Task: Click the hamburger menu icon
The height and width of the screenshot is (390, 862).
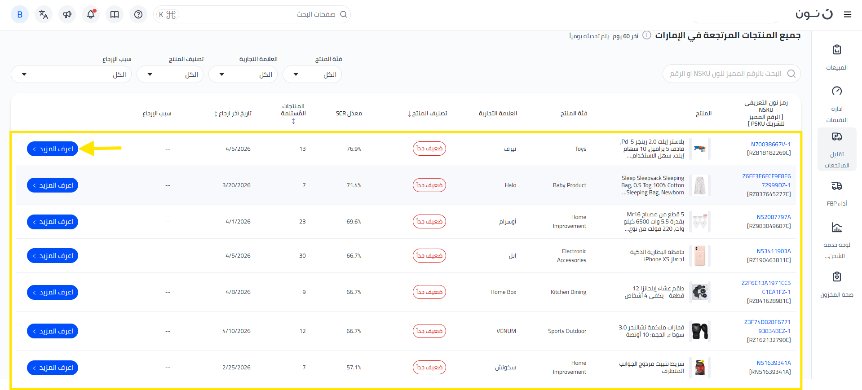Action: (847, 14)
